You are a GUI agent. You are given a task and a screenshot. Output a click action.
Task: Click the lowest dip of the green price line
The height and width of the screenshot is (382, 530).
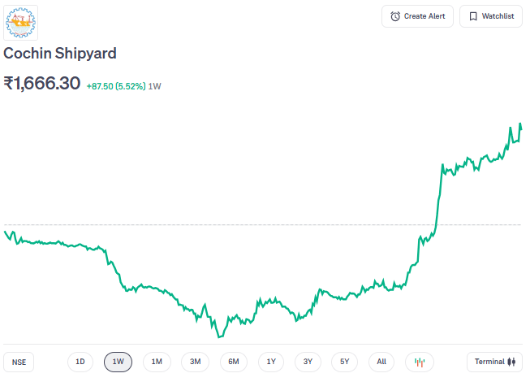click(x=218, y=336)
